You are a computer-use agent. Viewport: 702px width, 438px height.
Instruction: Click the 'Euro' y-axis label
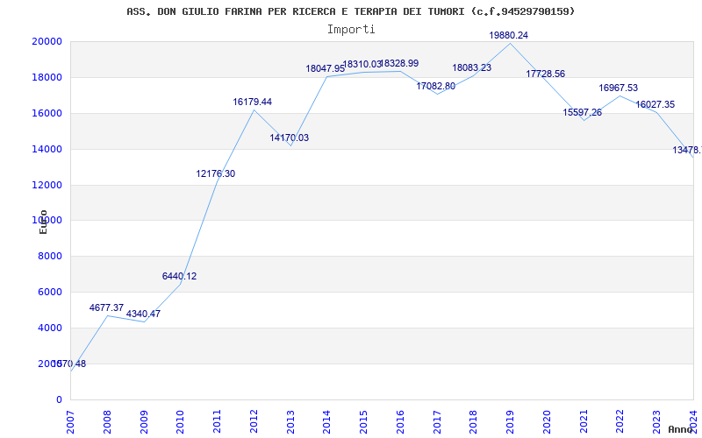tap(43, 223)
